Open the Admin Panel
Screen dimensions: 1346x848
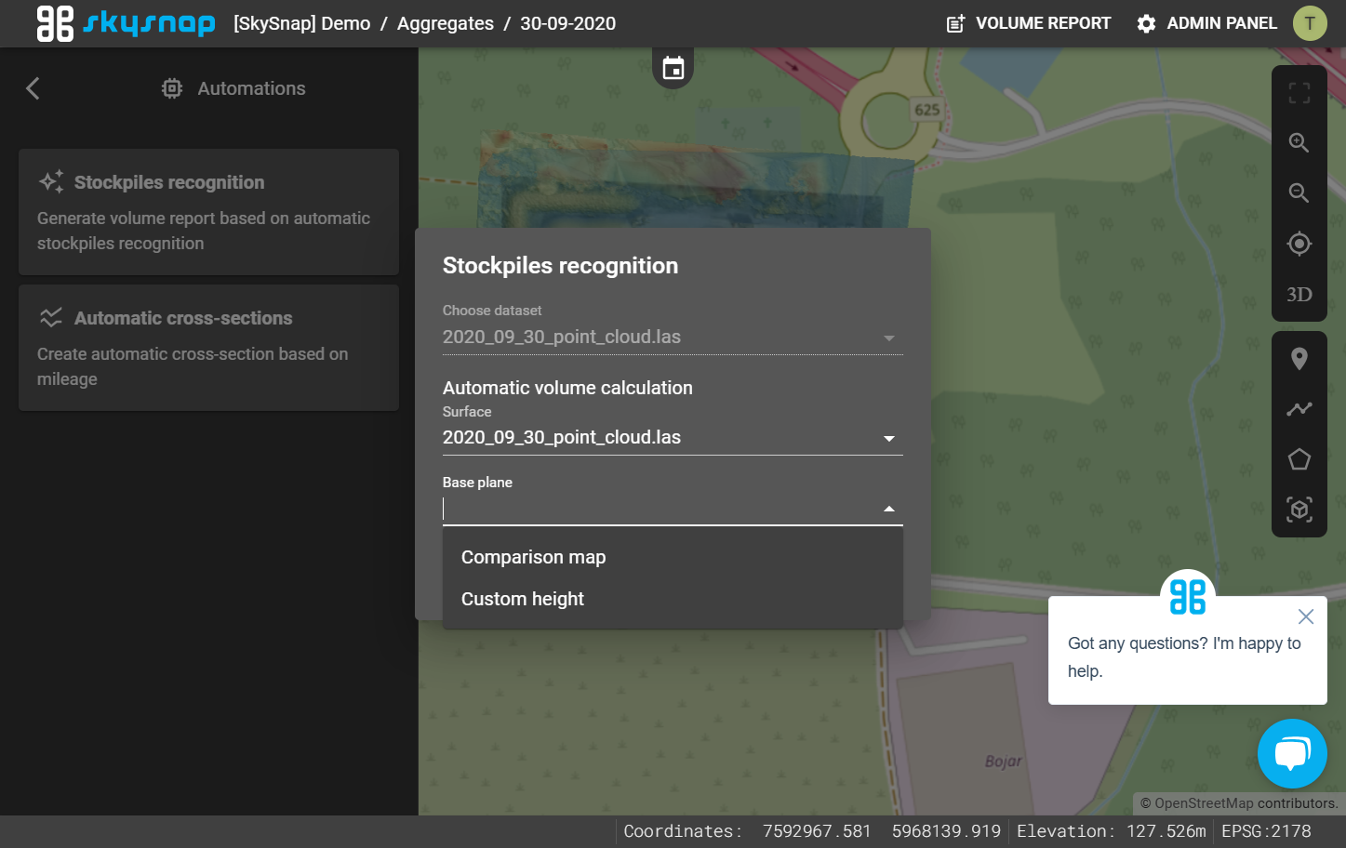(x=1206, y=23)
